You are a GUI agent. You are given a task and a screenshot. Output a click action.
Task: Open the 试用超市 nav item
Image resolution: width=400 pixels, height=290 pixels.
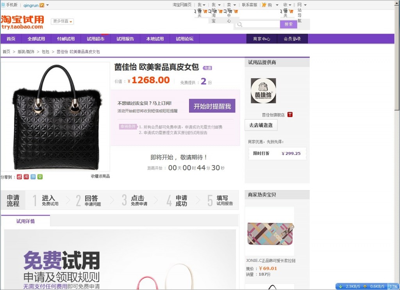pos(95,39)
